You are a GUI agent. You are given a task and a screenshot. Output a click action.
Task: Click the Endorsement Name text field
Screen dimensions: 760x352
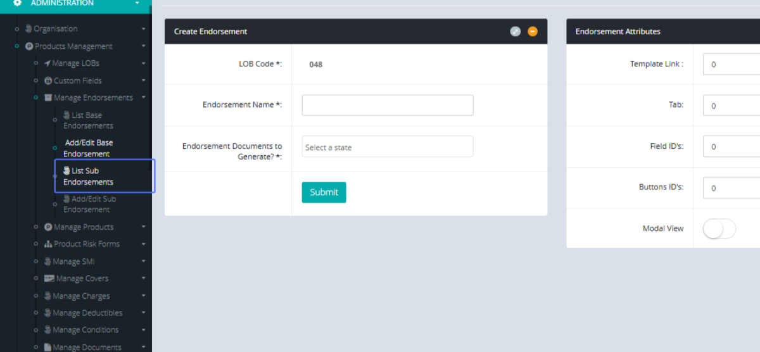(x=387, y=105)
